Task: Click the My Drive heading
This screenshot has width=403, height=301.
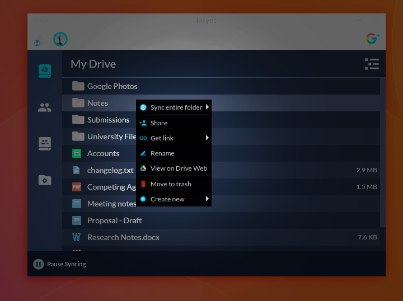Action: [93, 64]
